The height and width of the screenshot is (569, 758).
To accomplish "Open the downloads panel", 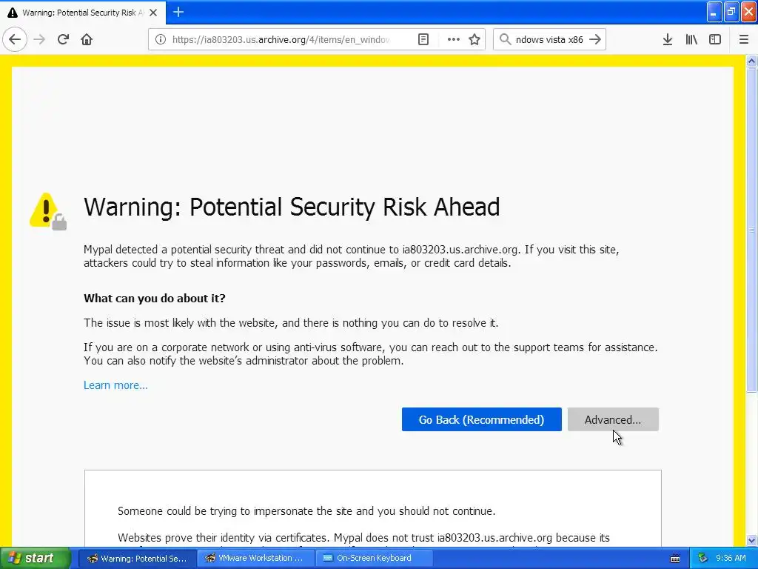I will (668, 39).
